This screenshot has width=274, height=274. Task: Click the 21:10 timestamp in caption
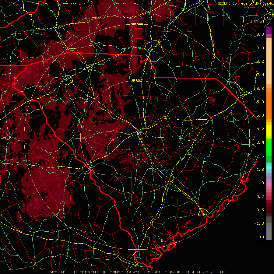coord(218,272)
